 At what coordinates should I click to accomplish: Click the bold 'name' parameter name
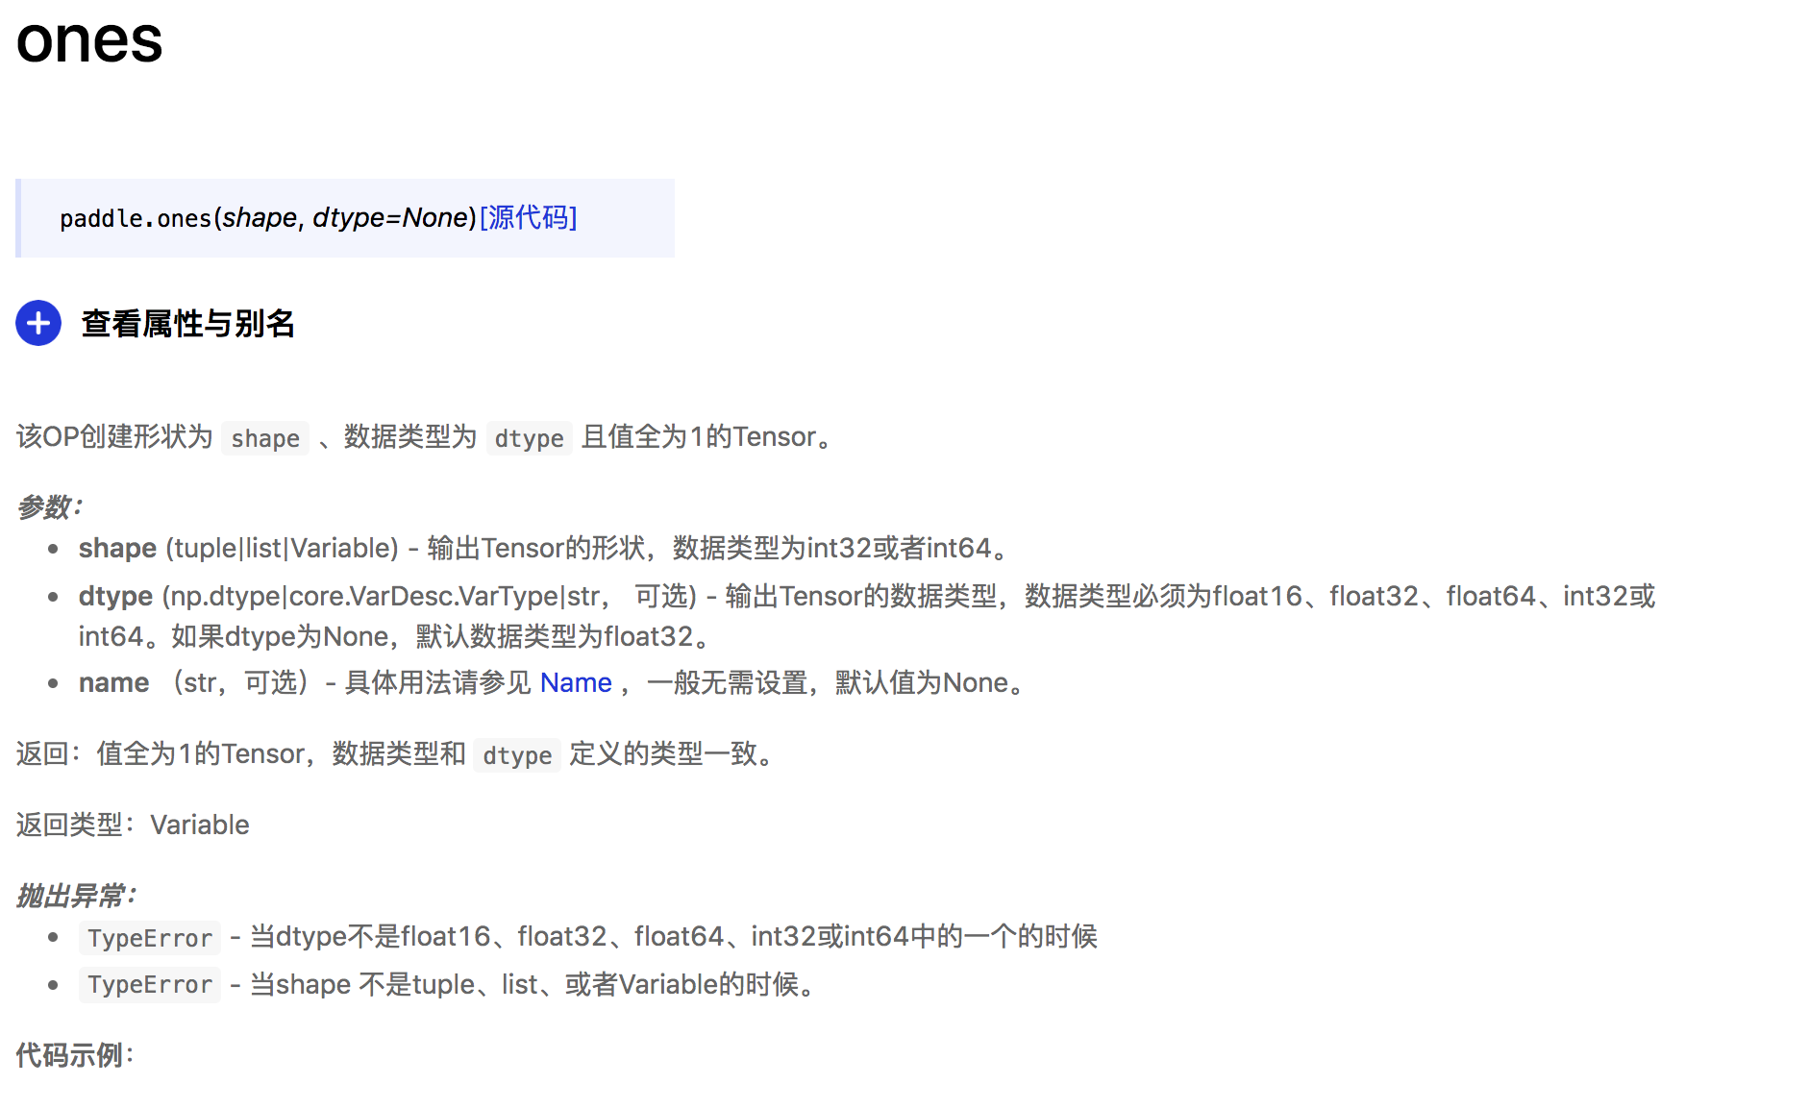(x=113, y=682)
